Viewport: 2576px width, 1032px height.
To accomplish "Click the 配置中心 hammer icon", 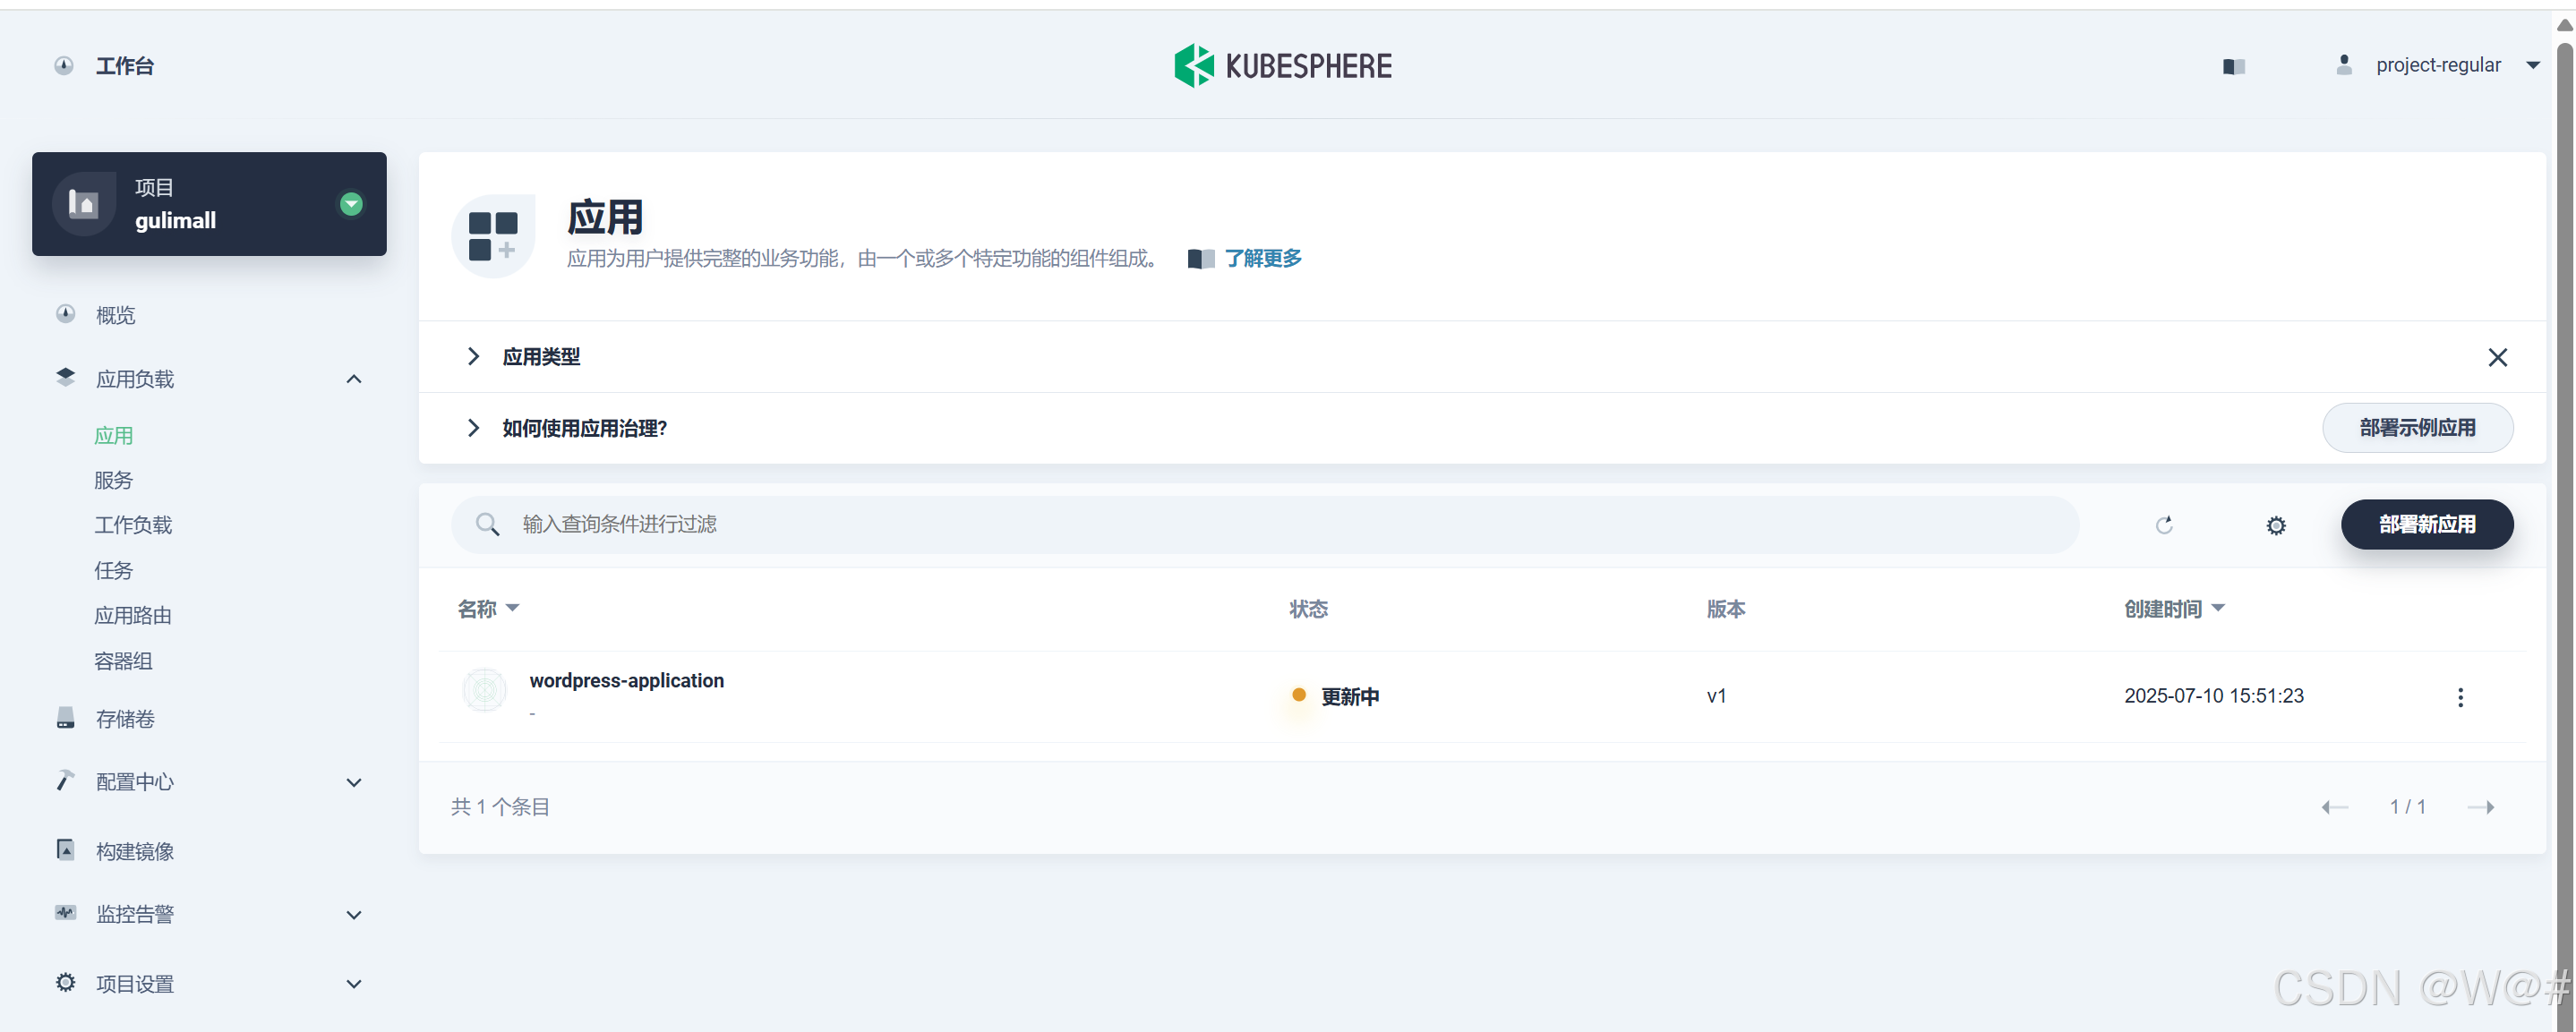I will coord(65,780).
